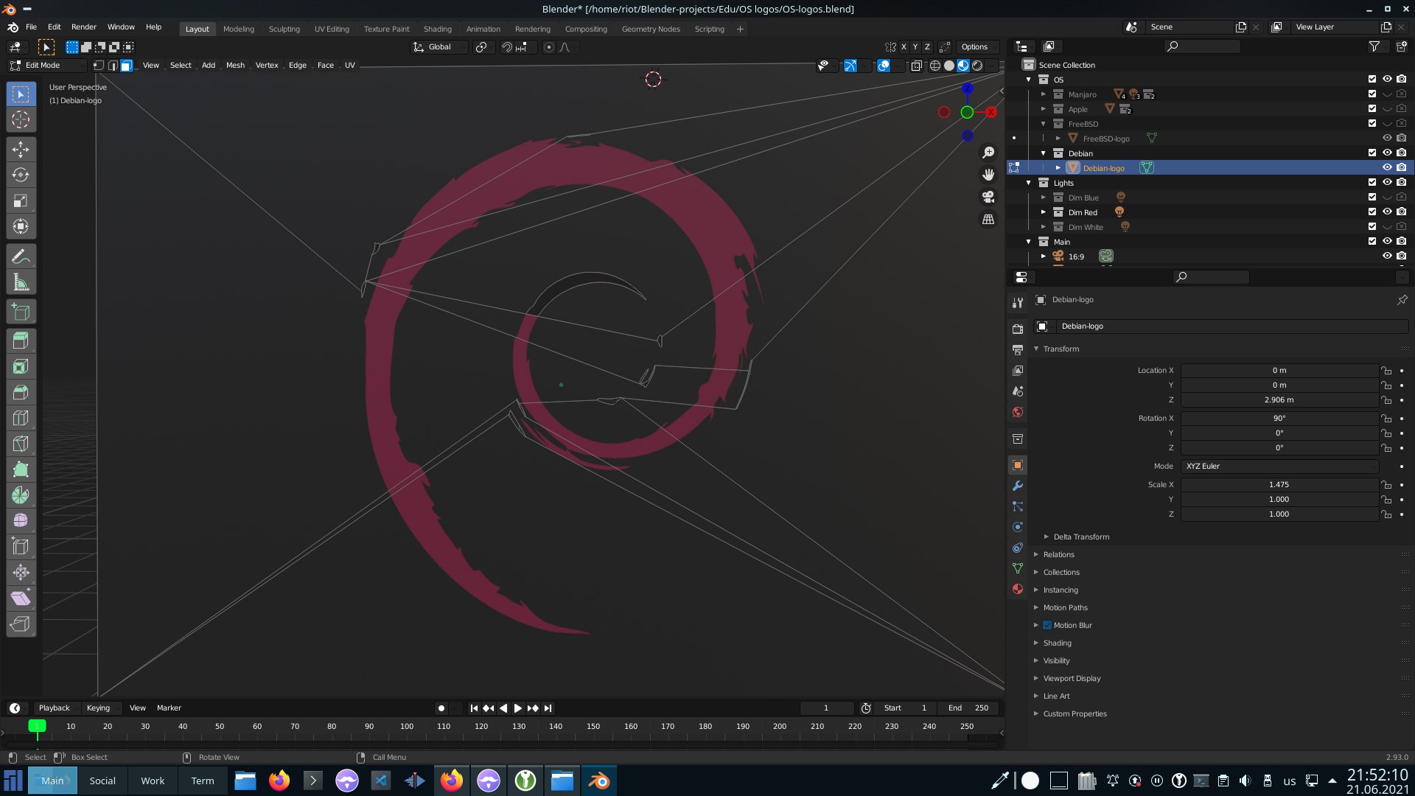Select the Knife tool

tap(21, 444)
